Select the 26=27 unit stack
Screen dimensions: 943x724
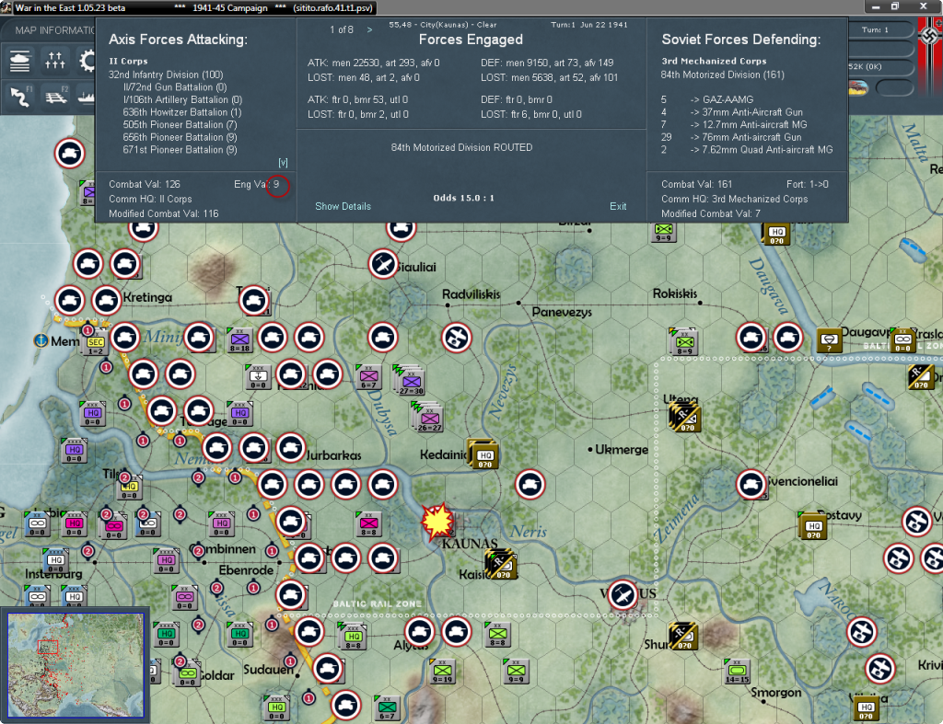click(428, 419)
